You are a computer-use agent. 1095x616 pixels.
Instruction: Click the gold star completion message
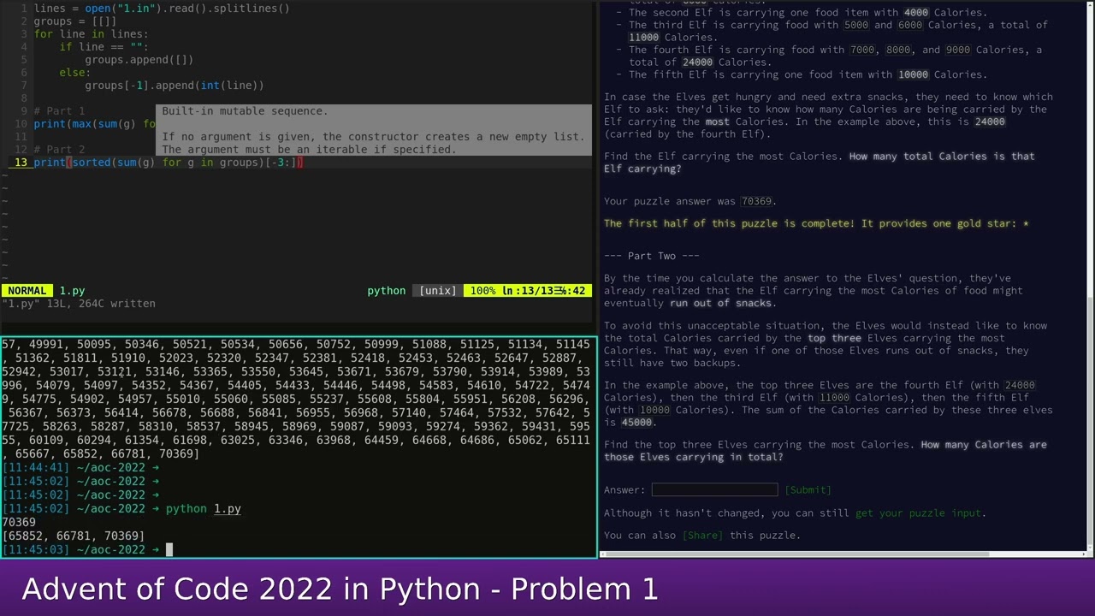tap(817, 223)
